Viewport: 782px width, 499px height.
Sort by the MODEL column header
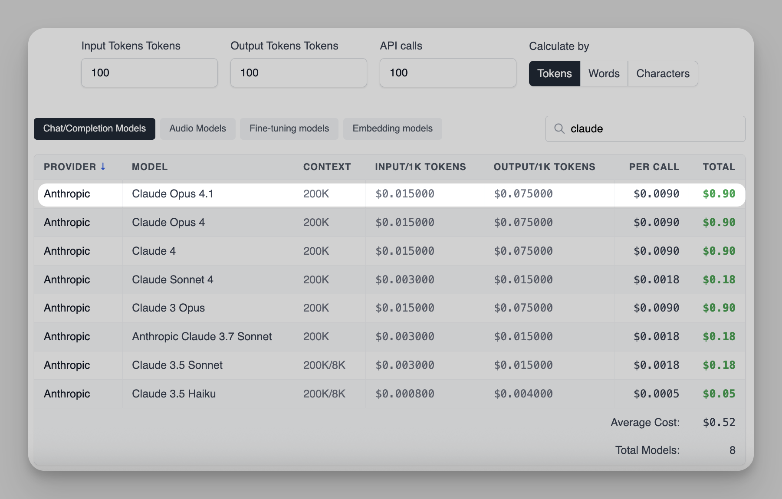pos(150,167)
